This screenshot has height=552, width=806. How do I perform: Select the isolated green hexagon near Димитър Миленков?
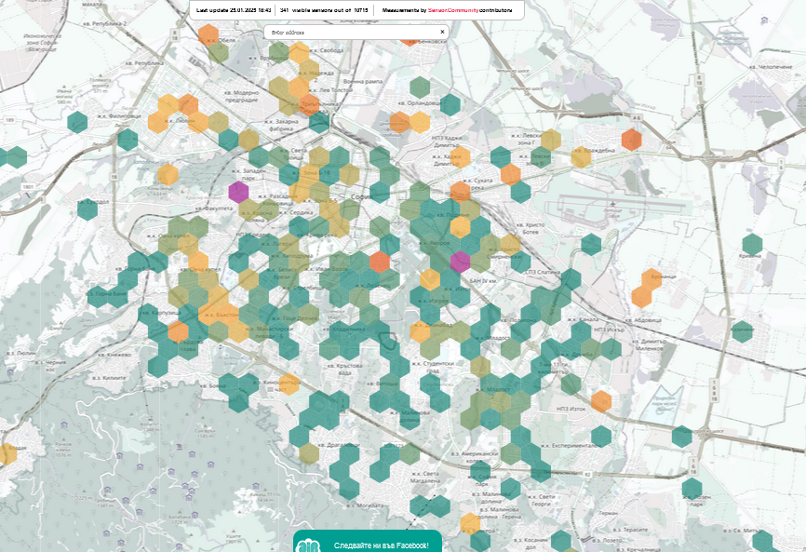tap(742, 330)
